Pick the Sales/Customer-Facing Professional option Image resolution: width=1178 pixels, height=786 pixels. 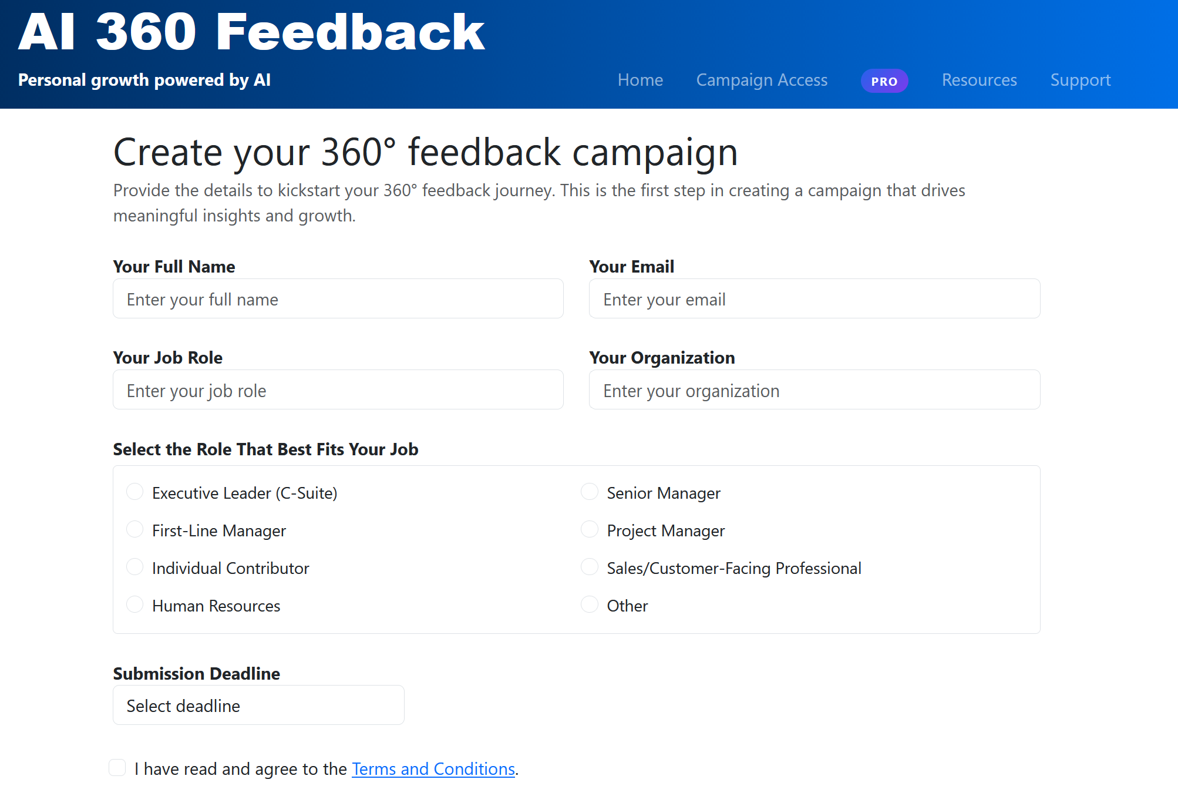click(x=589, y=567)
